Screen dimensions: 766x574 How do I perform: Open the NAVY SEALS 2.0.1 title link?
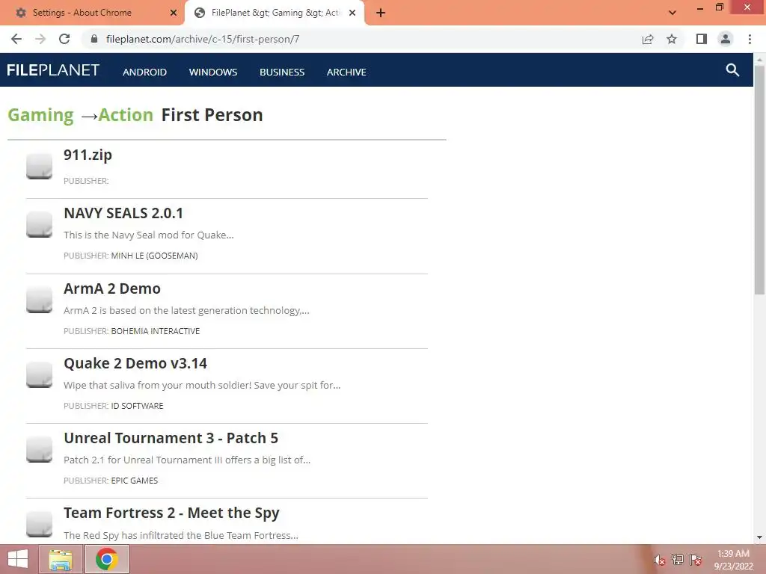[123, 213]
